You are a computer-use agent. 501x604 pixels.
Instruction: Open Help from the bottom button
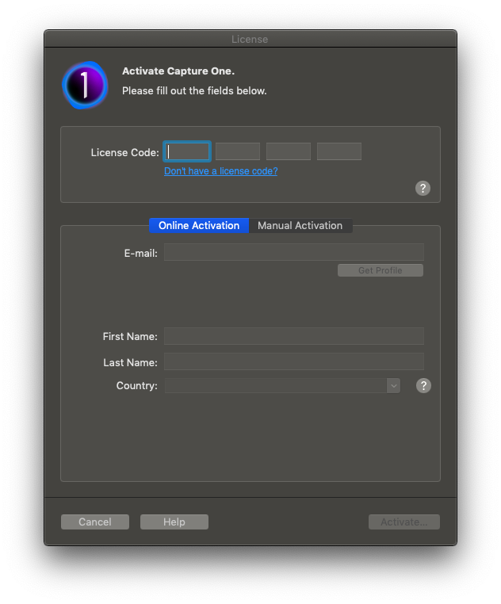coord(174,522)
